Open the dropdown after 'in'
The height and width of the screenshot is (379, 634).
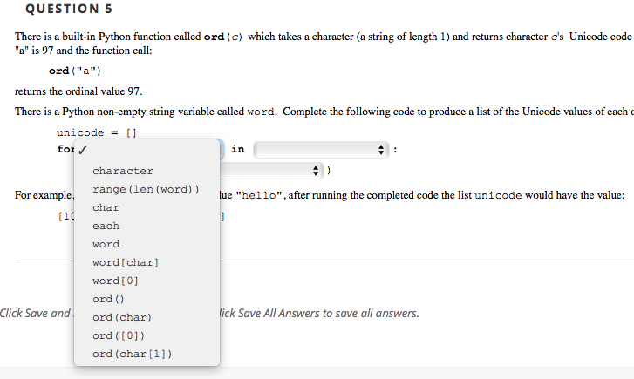[319, 150]
